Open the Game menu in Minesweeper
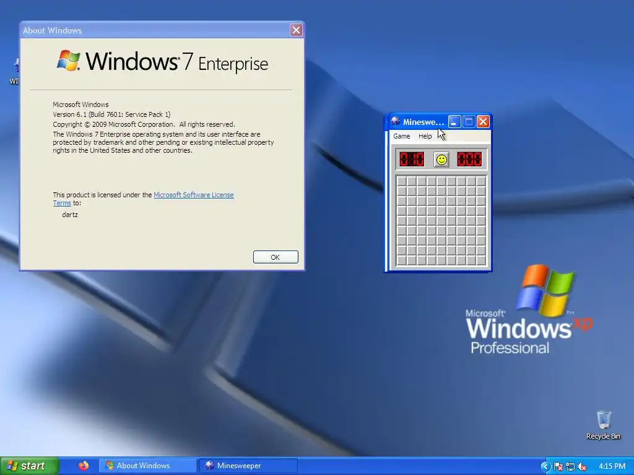Image resolution: width=634 pixels, height=475 pixels. [401, 136]
